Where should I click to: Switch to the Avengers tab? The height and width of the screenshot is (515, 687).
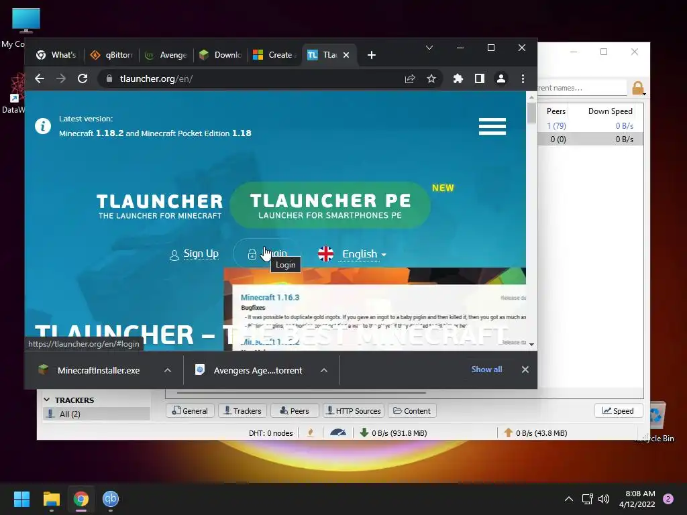[166, 55]
